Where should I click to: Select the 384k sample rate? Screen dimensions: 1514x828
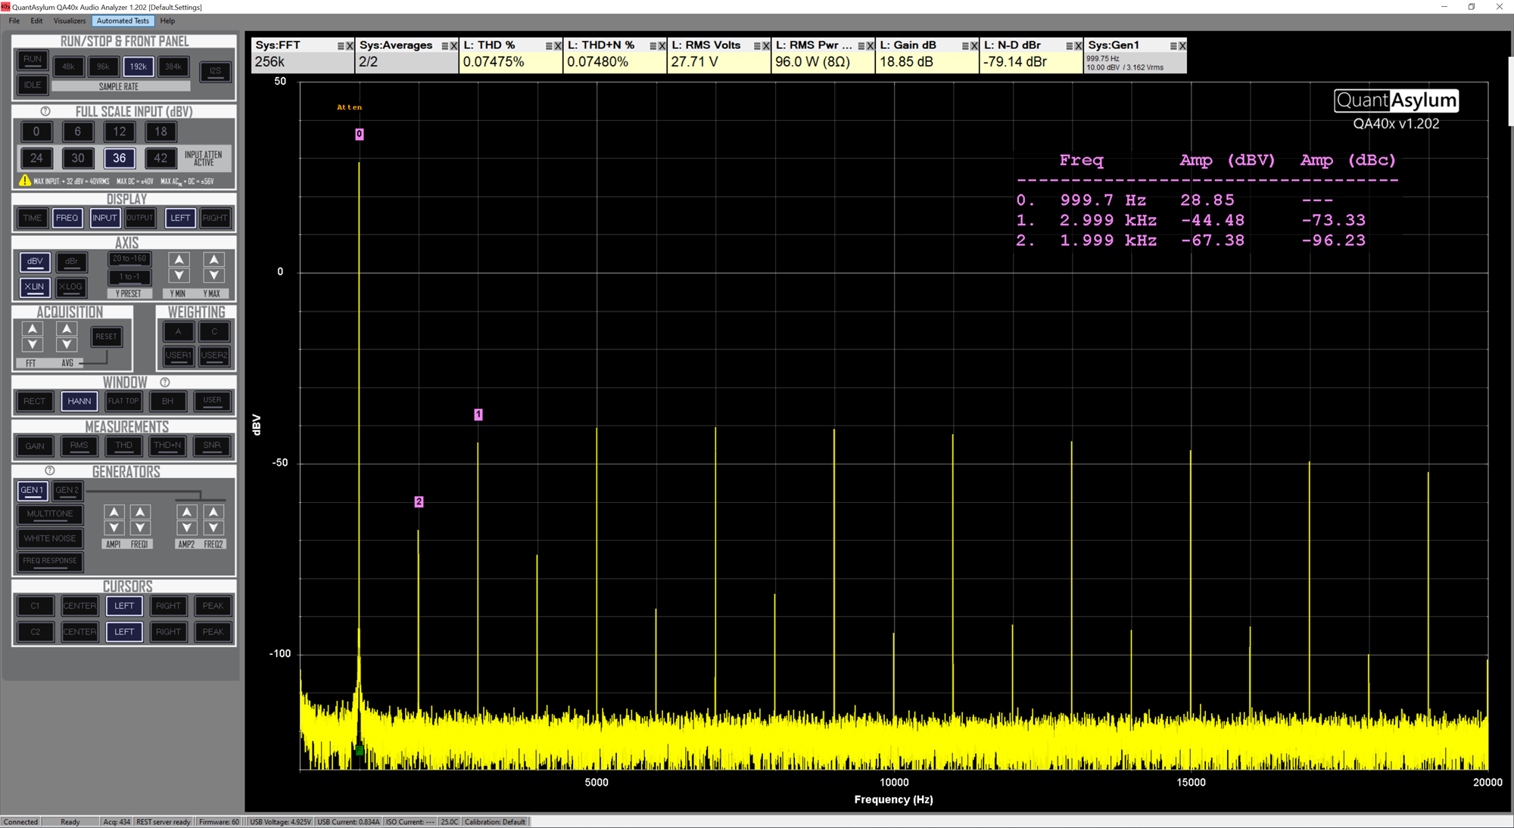coord(173,67)
